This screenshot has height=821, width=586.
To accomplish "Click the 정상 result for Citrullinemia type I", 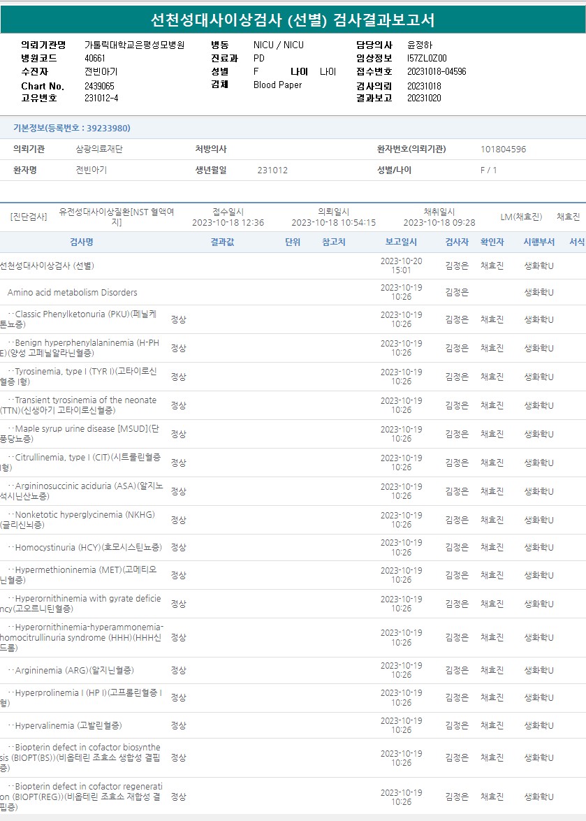I will [x=179, y=463].
